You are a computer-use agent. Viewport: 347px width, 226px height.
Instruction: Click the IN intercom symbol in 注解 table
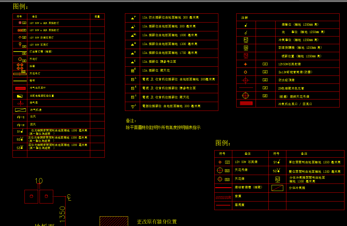tap(246, 48)
